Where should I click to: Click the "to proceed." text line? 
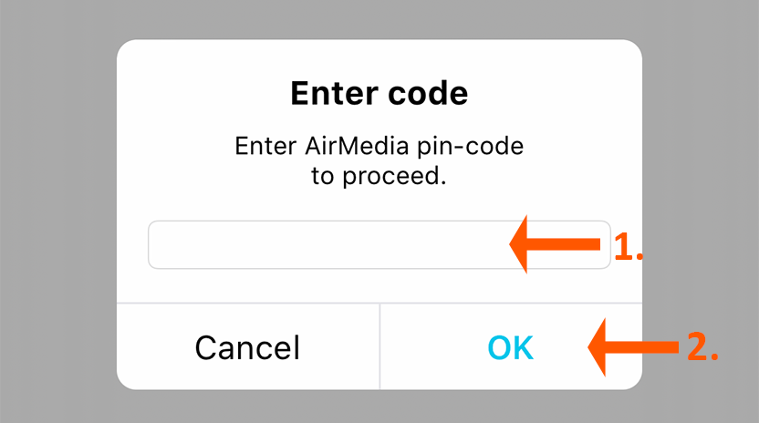coord(379,176)
